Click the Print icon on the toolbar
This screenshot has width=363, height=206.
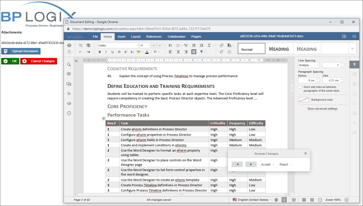click(x=69, y=45)
